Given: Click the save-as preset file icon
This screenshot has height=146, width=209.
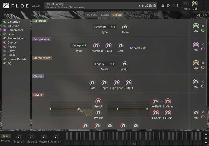Looking at the screenshot, I should [x=154, y=6].
